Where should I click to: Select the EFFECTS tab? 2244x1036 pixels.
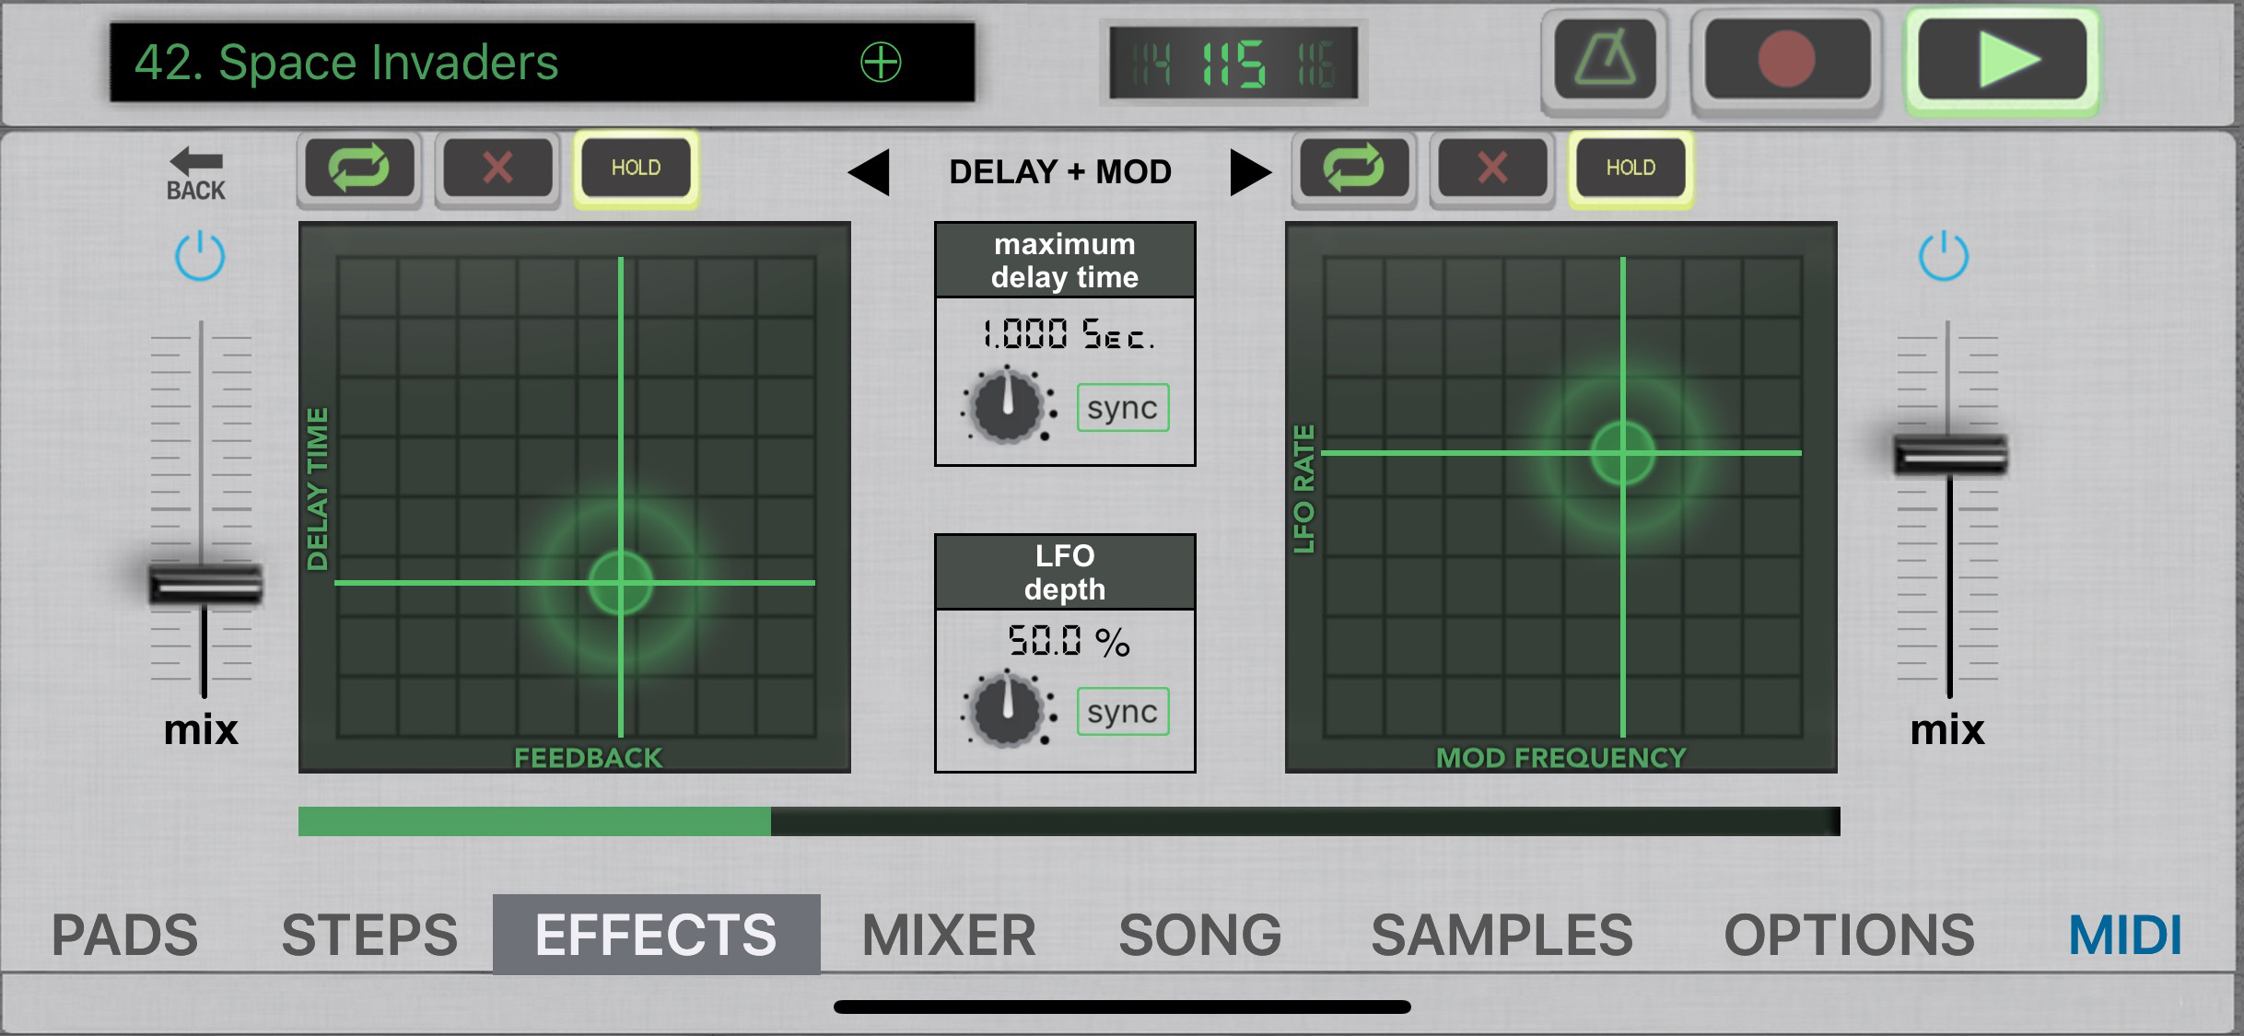click(x=656, y=936)
